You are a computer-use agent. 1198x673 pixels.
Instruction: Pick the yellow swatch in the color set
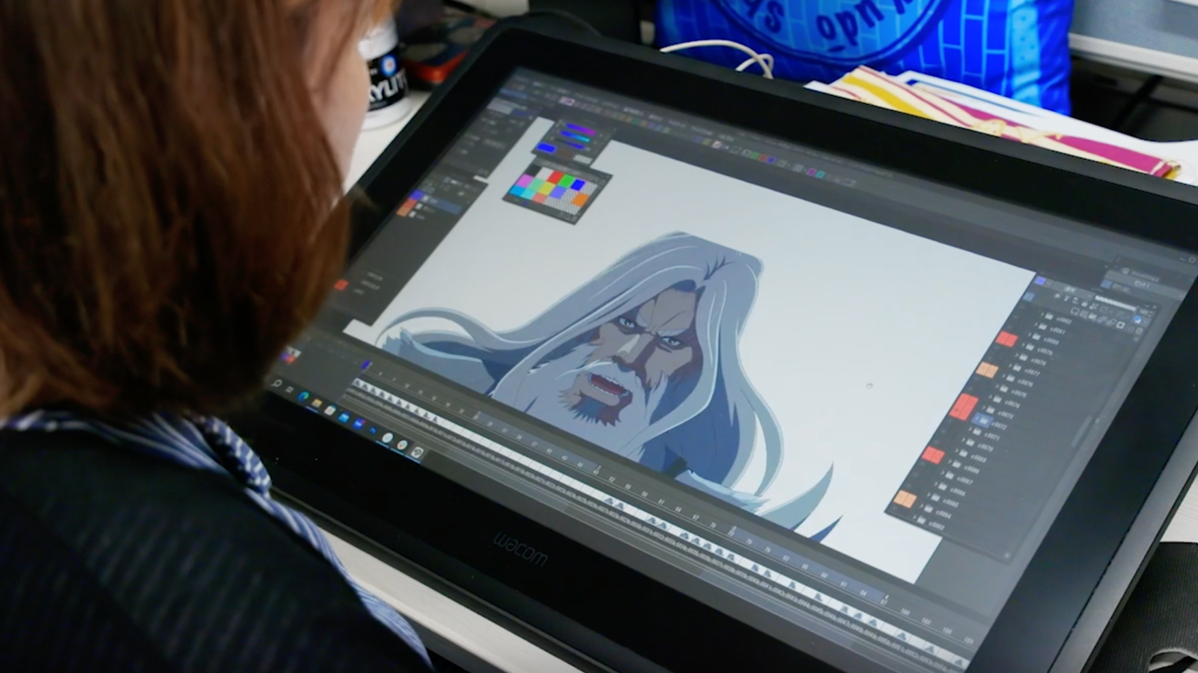pos(547,188)
